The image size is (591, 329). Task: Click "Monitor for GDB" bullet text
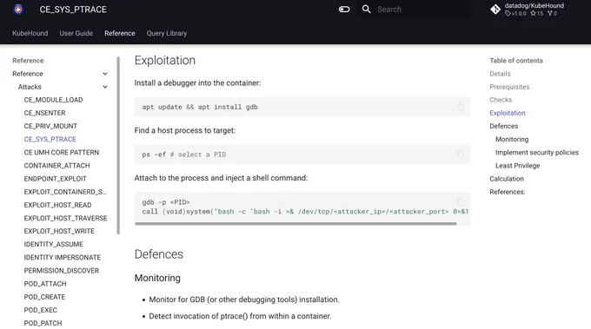pos(244,299)
